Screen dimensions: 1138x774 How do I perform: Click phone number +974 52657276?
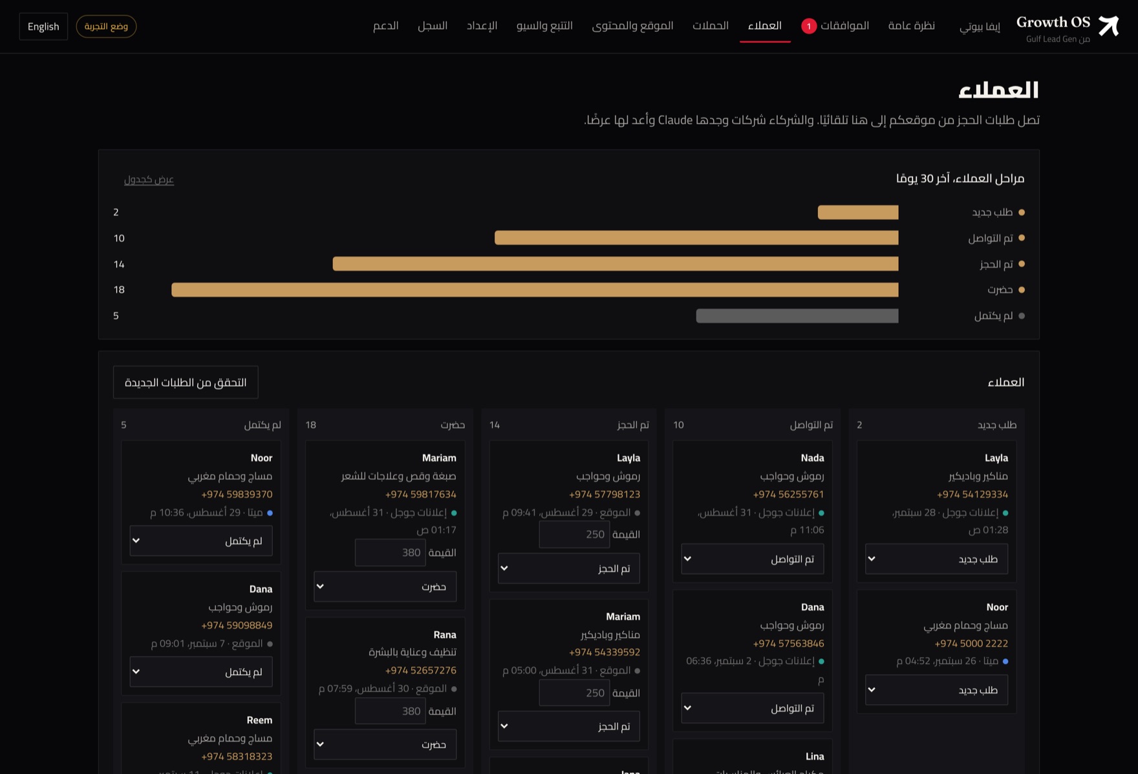tap(421, 671)
